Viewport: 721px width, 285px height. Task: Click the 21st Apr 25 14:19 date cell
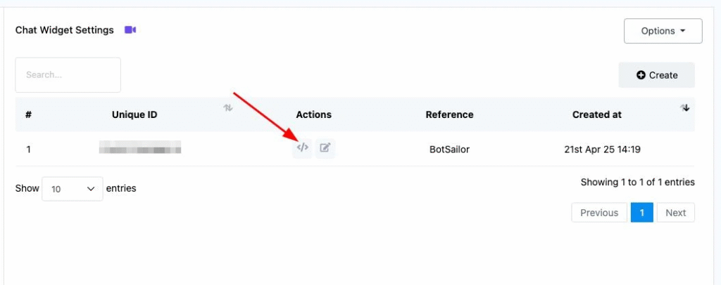pyautogui.click(x=602, y=150)
